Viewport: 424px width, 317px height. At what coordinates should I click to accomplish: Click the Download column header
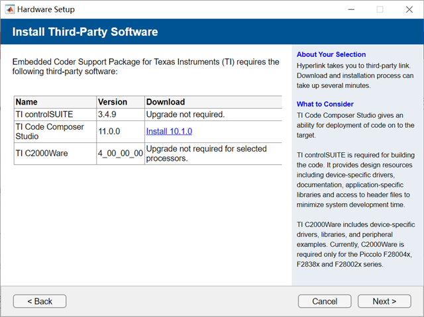tap(166, 102)
